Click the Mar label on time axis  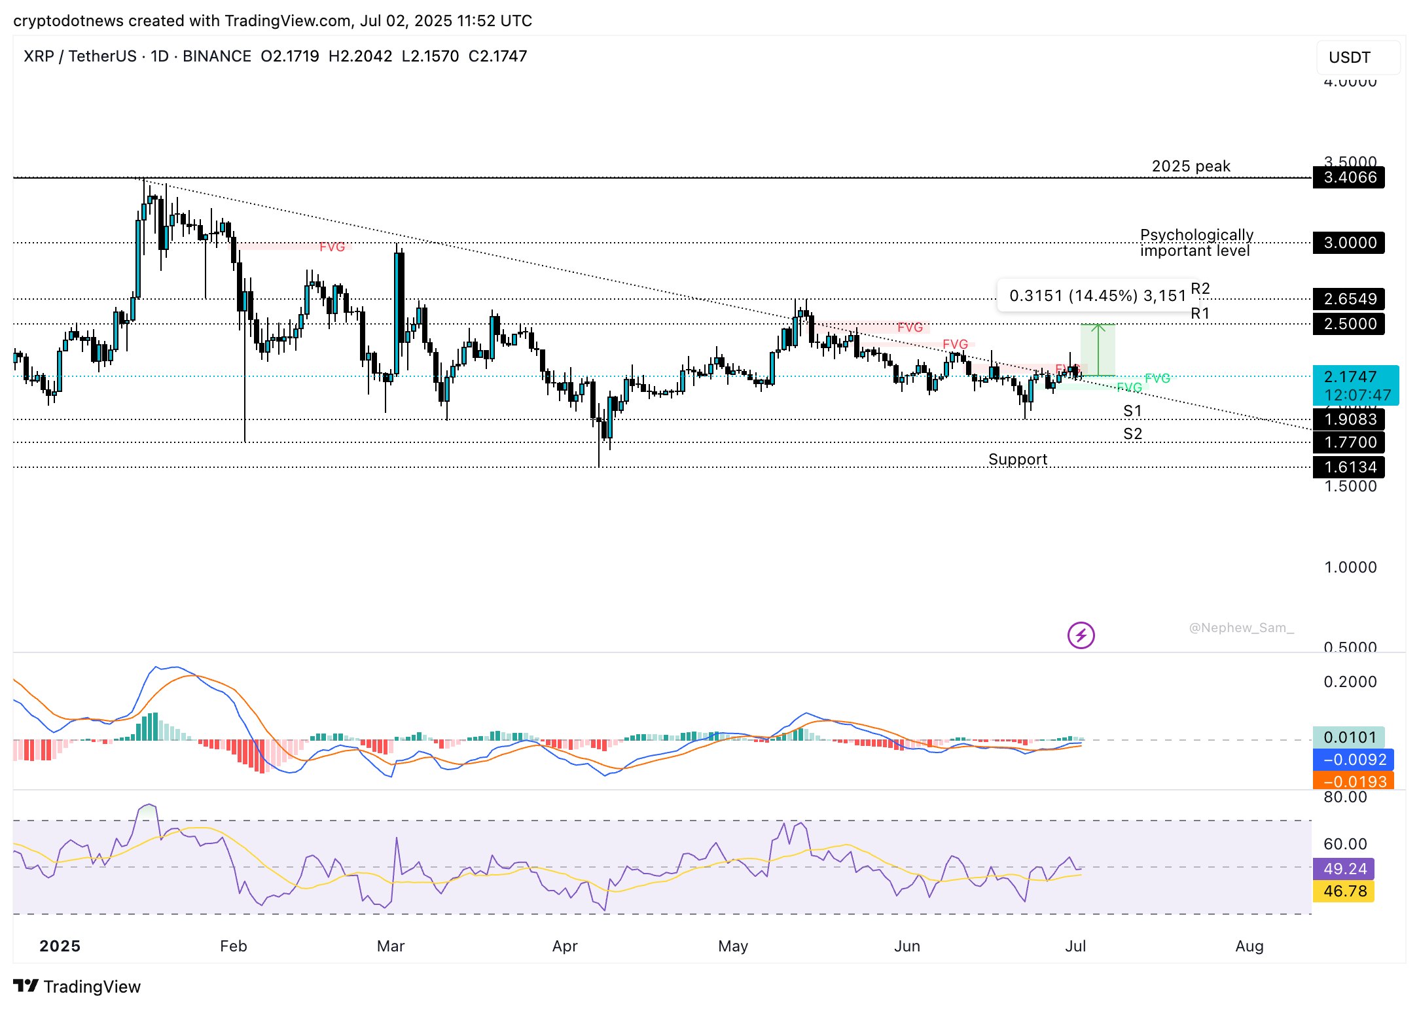(x=391, y=946)
